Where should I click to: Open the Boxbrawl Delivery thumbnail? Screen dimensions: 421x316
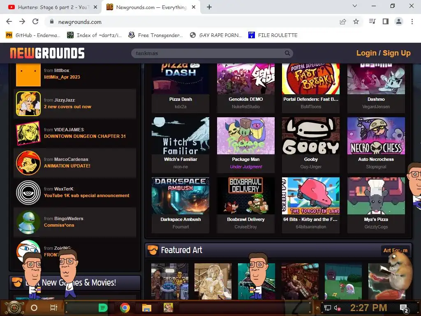[x=246, y=196]
